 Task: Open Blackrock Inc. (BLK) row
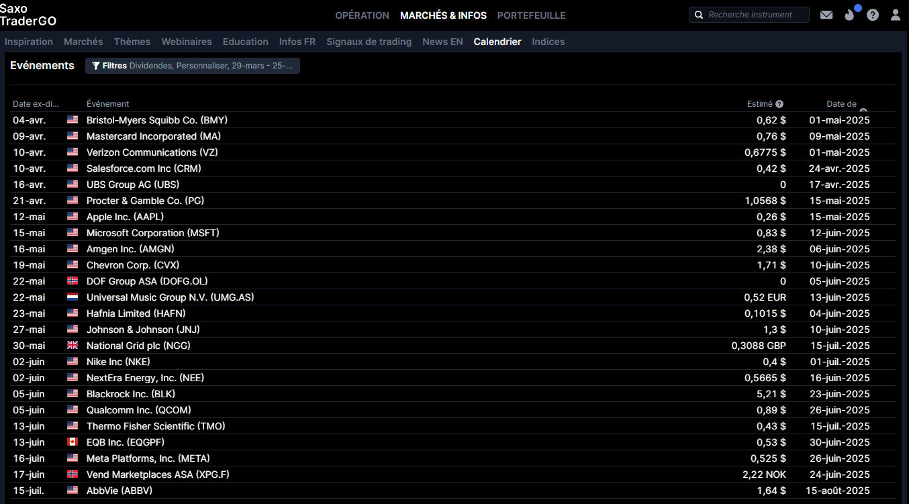[453, 394]
